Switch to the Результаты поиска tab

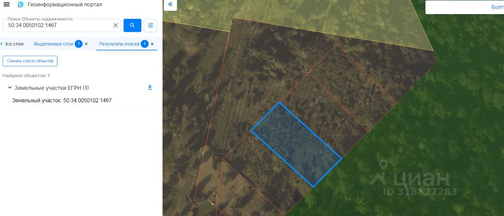point(119,44)
